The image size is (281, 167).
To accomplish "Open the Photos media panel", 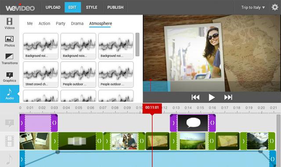I will (x=10, y=41).
